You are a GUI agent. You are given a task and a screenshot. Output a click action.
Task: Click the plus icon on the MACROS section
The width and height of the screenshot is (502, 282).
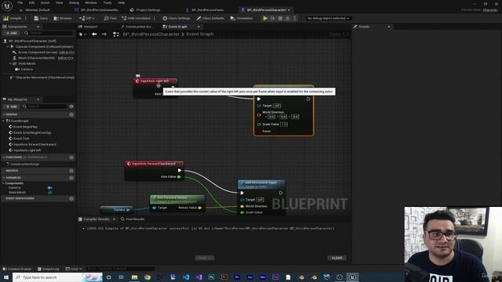71,171
